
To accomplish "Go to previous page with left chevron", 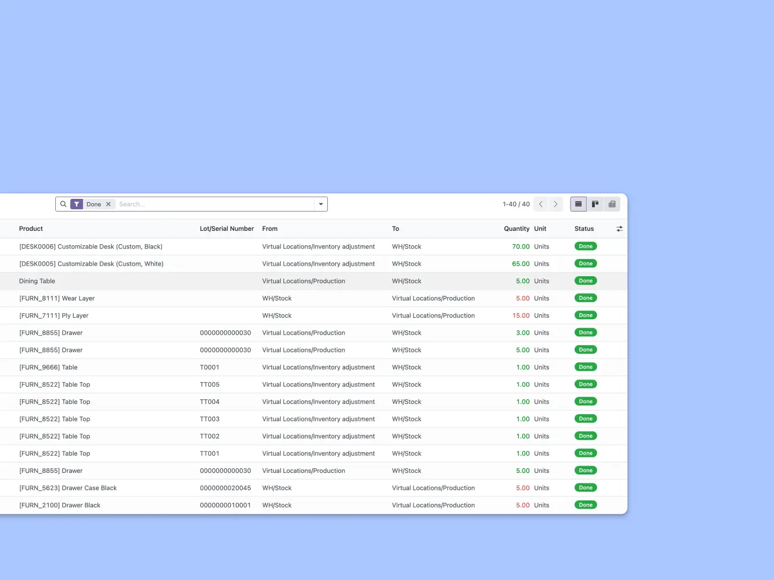I will pos(541,204).
